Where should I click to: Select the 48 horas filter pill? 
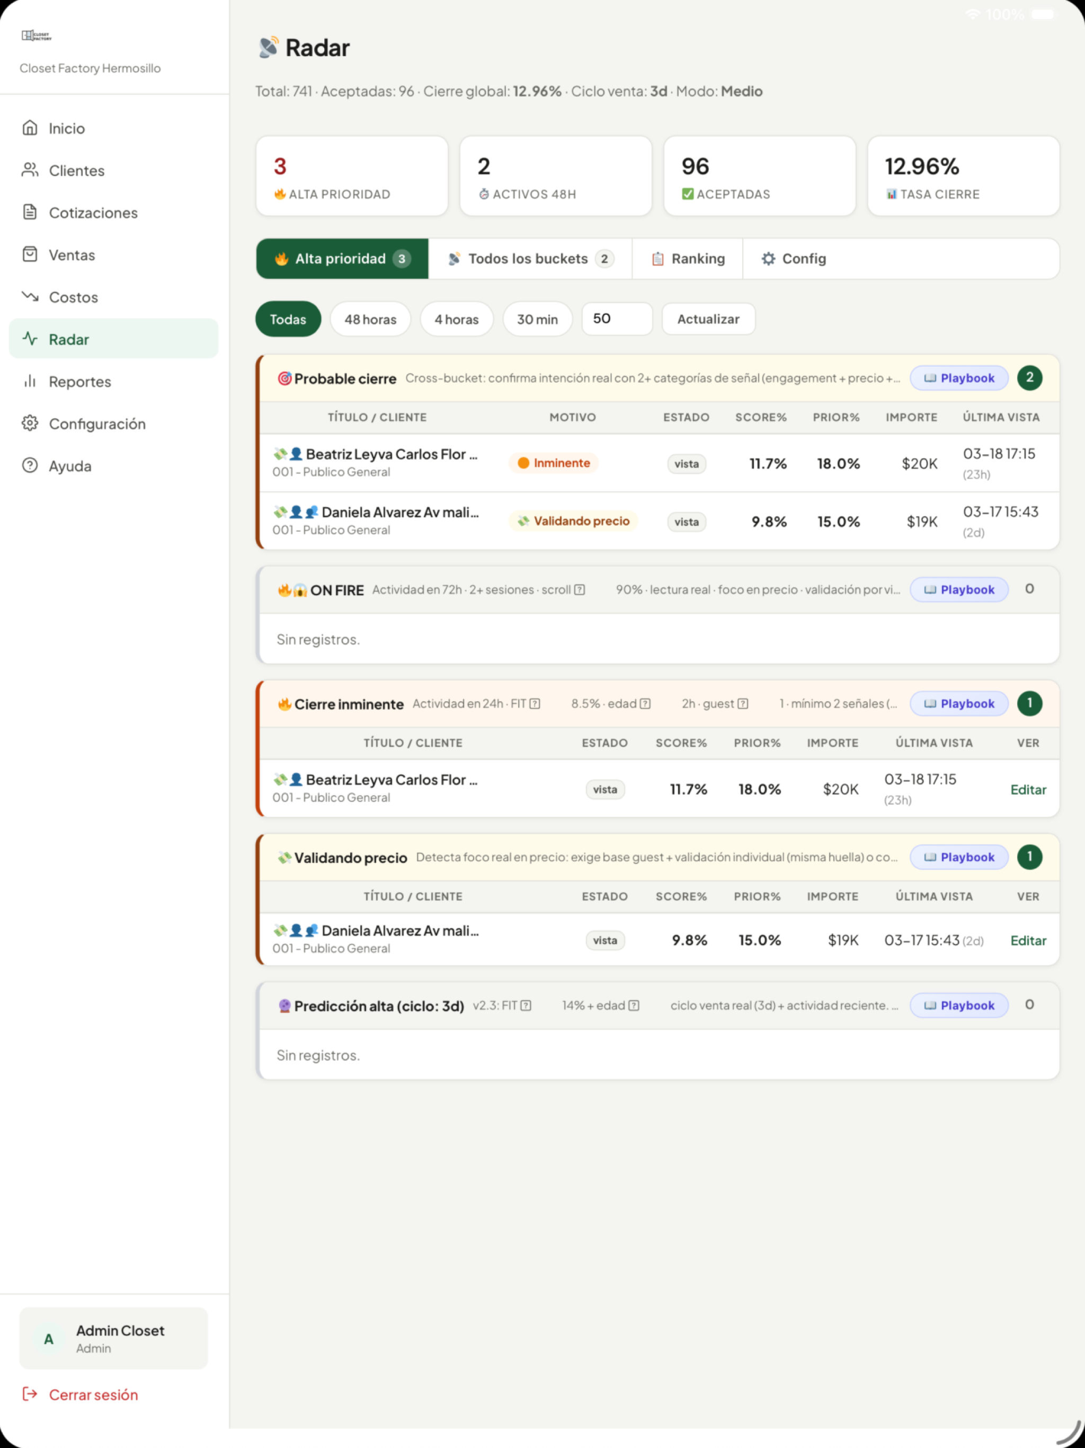tap(370, 320)
